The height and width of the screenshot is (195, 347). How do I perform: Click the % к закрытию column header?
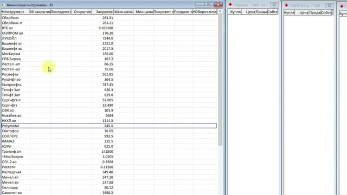coord(40,12)
